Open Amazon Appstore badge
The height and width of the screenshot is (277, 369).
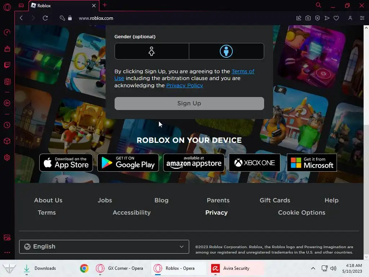[x=194, y=163]
